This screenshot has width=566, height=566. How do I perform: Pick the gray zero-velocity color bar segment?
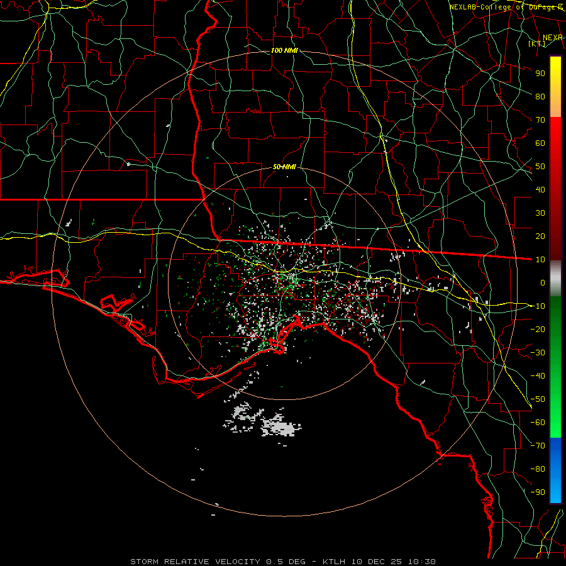(555, 279)
